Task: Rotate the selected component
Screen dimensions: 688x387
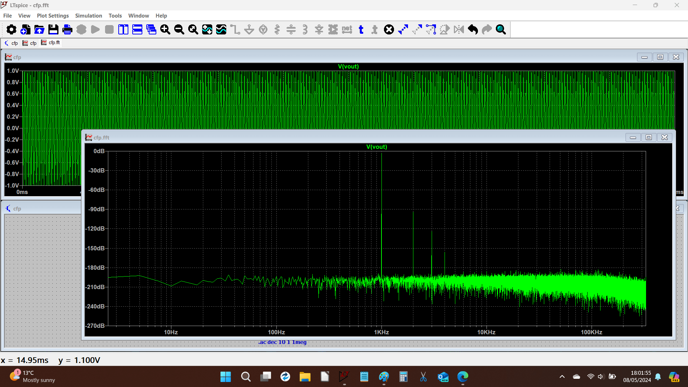Action: (x=445, y=29)
